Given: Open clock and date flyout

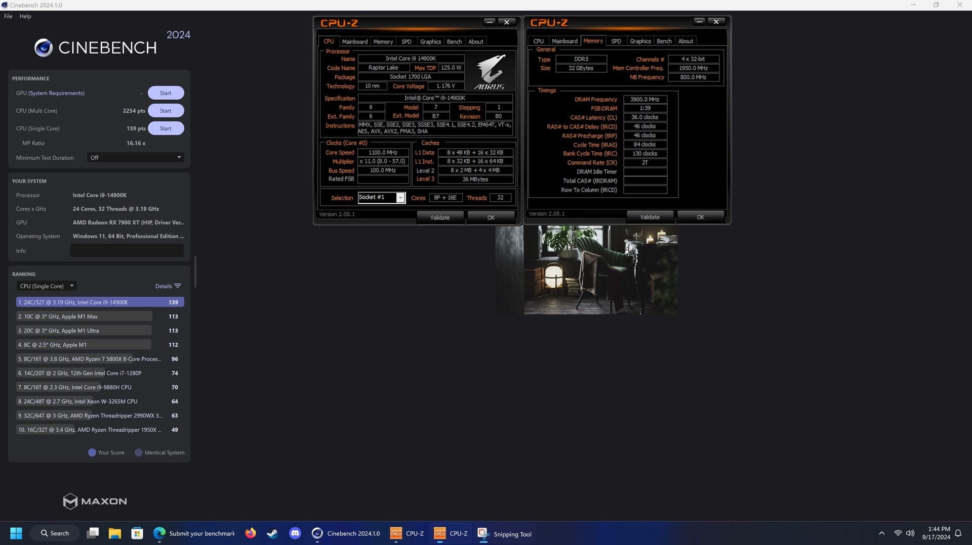Looking at the screenshot, I should click(x=936, y=533).
